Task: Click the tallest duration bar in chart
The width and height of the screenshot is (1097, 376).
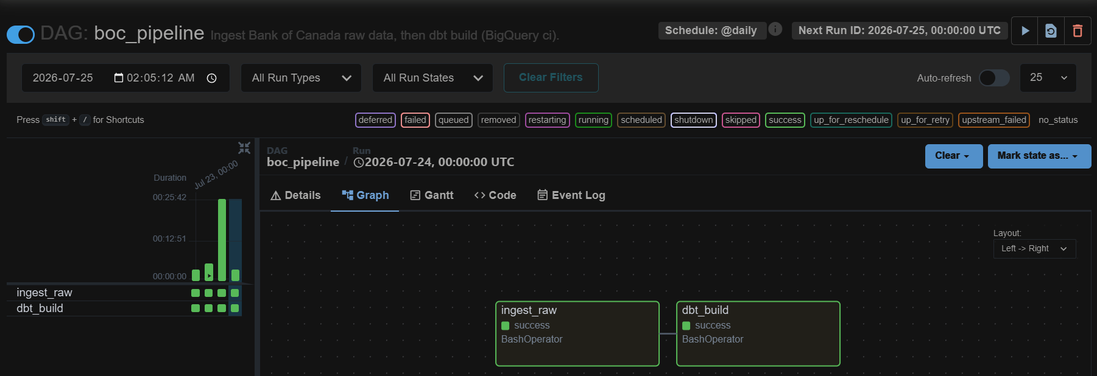Action: click(222, 240)
